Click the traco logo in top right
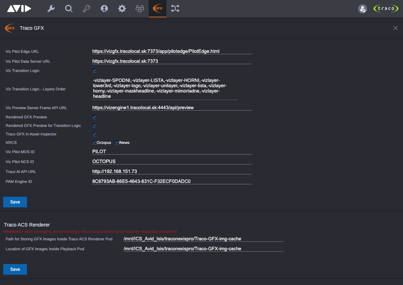The image size is (403, 285). [x=386, y=9]
